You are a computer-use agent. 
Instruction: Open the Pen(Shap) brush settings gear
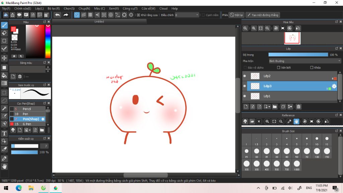coord(43,119)
